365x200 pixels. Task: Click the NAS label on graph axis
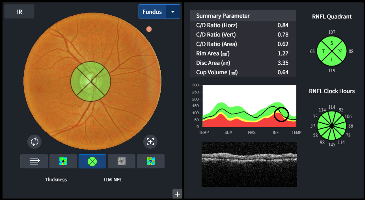252,133
